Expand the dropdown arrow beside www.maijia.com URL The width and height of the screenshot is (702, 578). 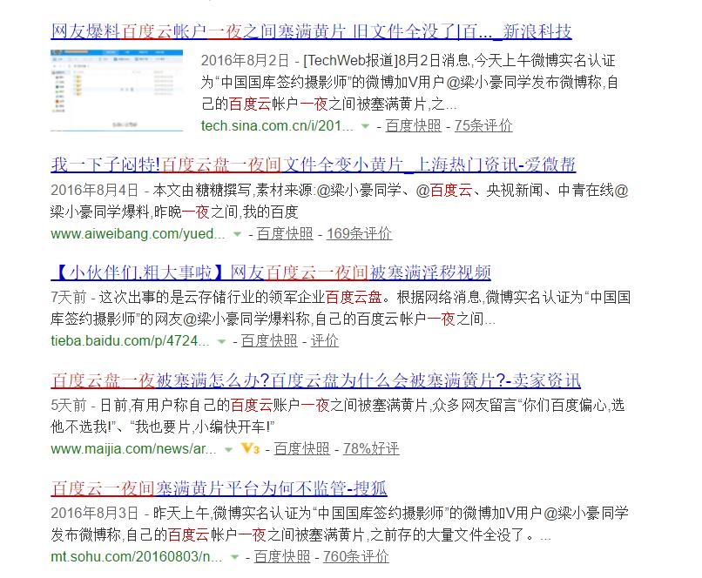point(228,449)
